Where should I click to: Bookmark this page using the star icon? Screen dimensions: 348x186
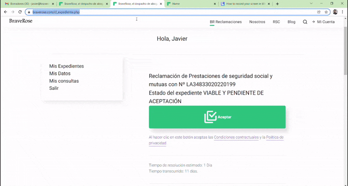pyautogui.click(x=326, y=12)
